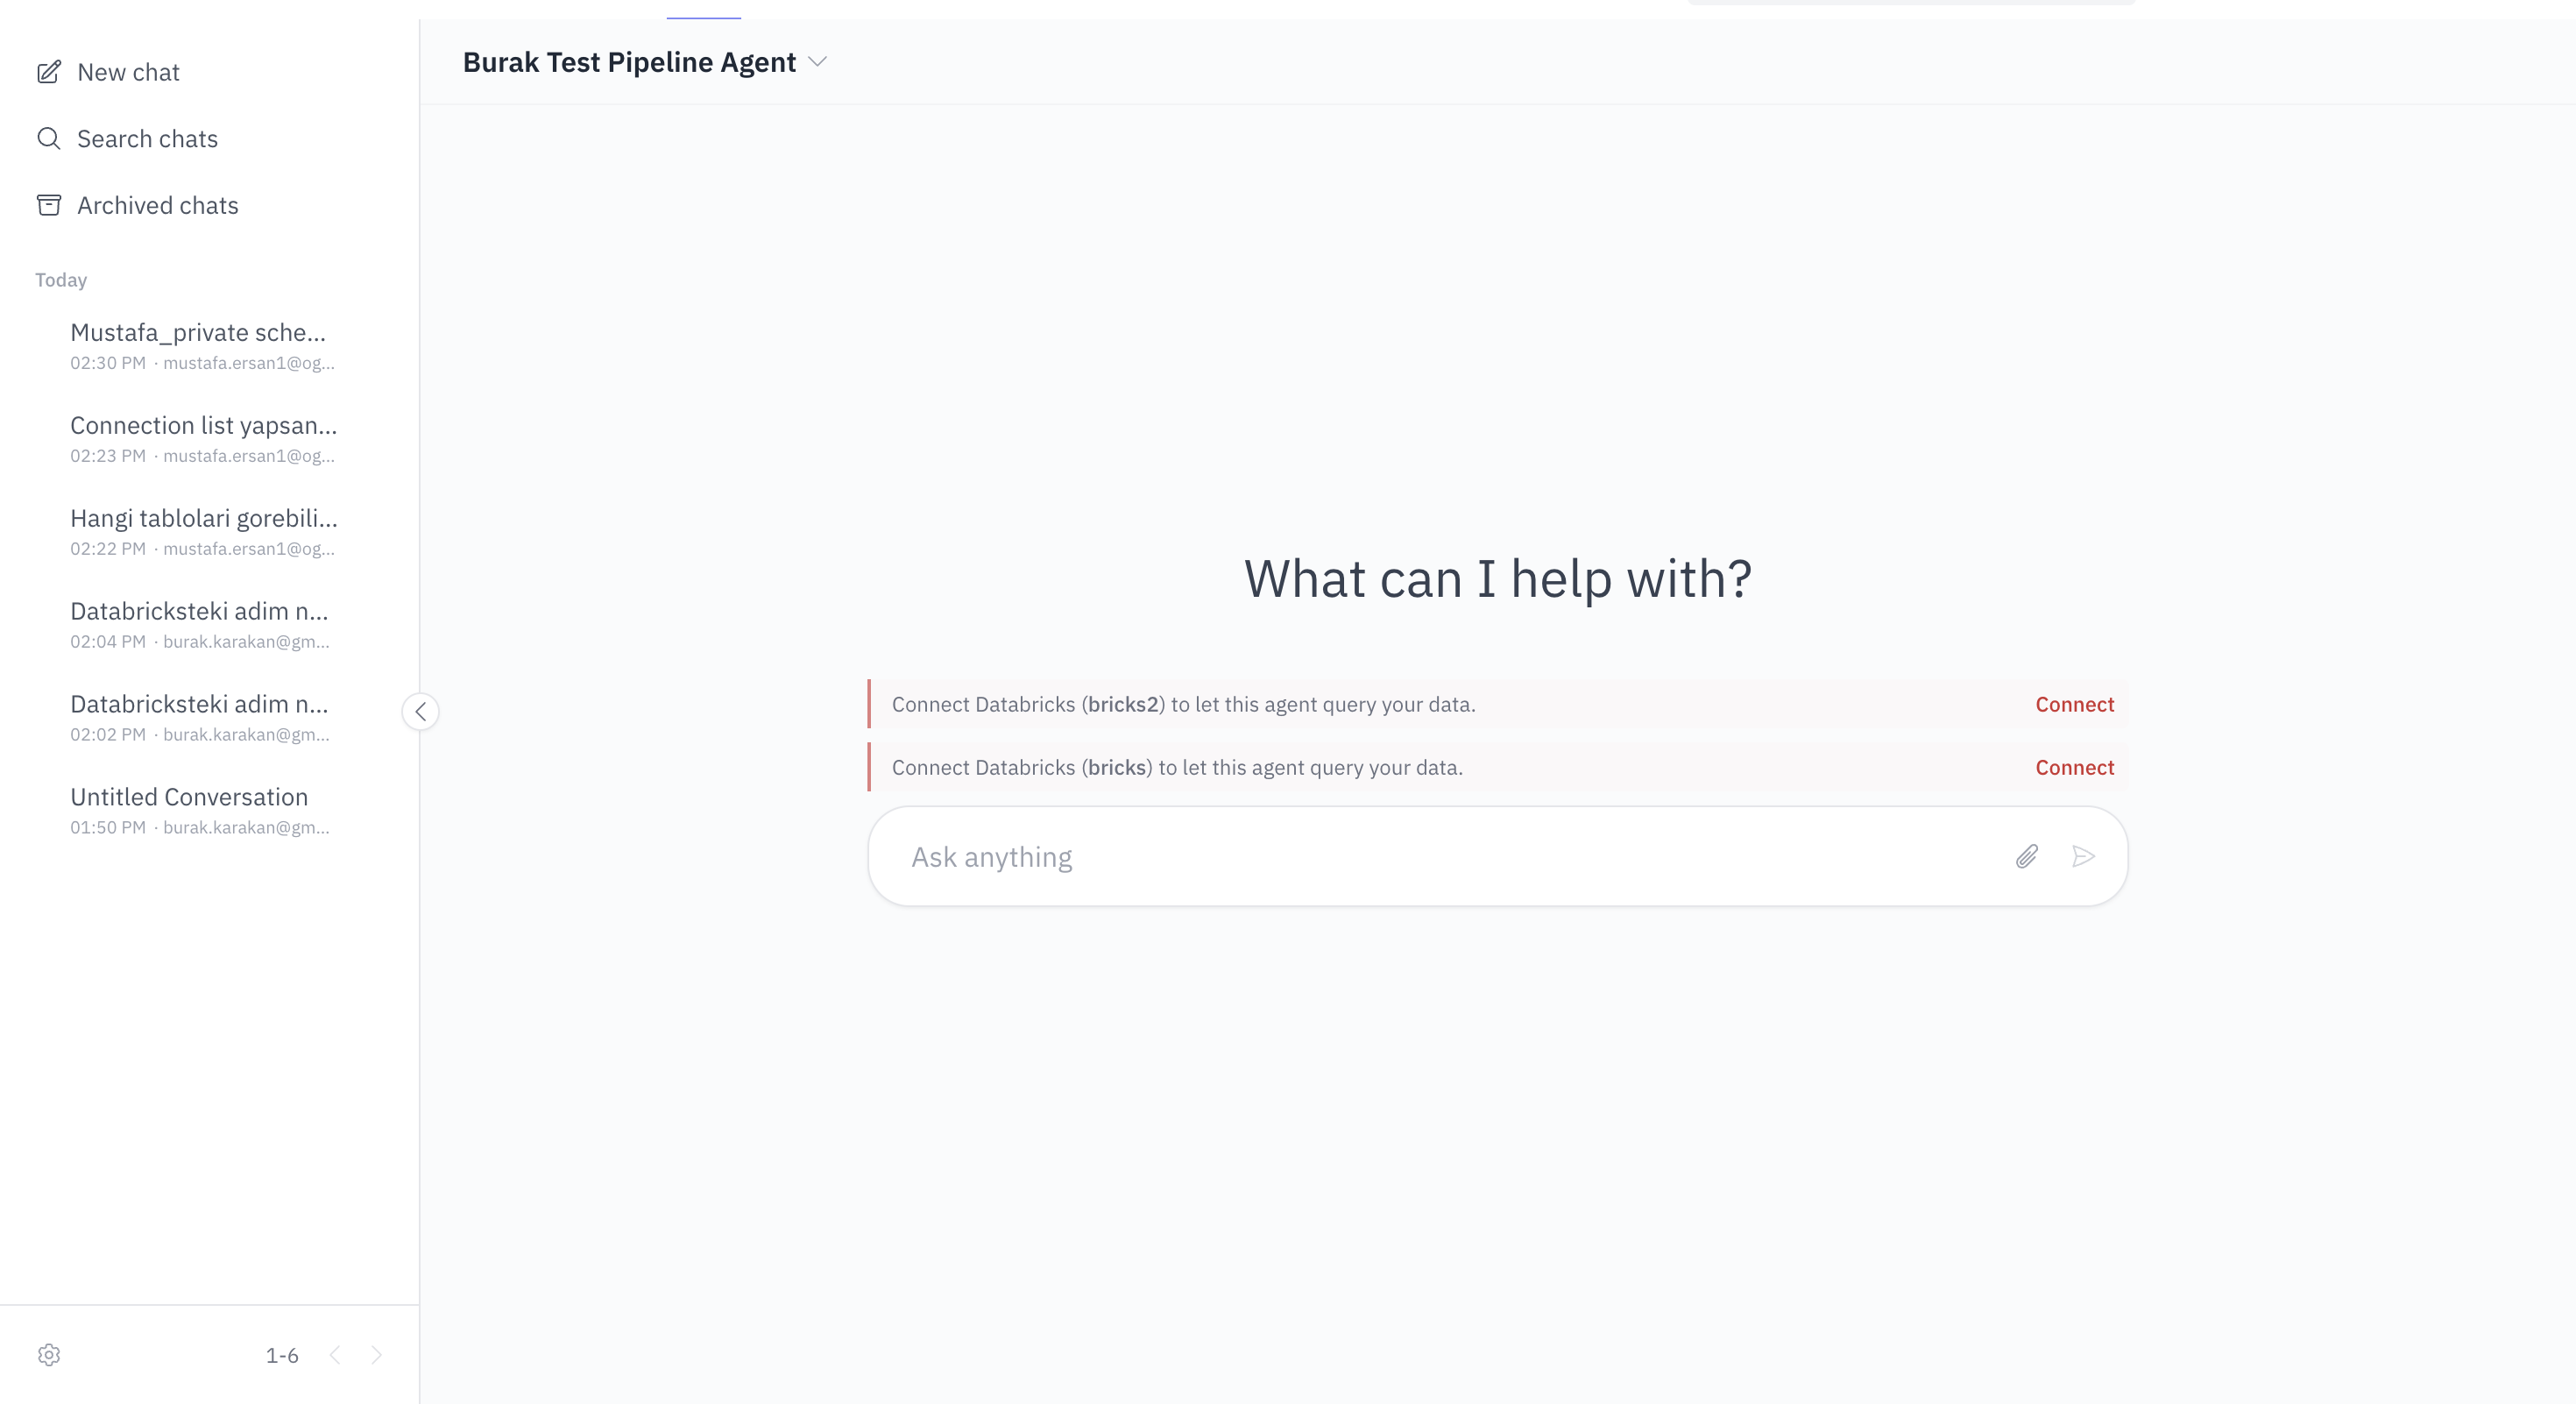
Task: Expand the Burak Test Pipeline Agent dropdown
Action: 818,62
